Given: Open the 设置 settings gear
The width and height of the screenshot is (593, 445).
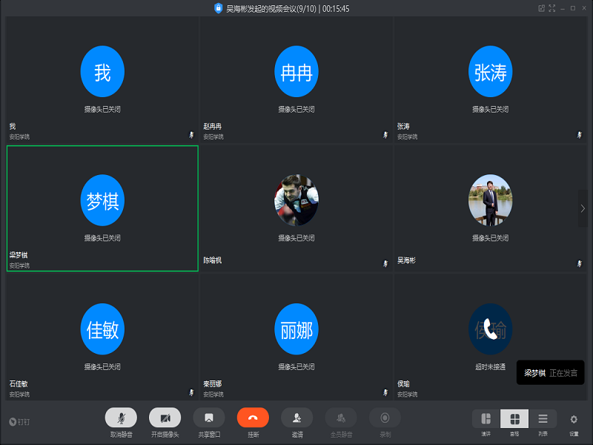Looking at the screenshot, I should tap(574, 419).
